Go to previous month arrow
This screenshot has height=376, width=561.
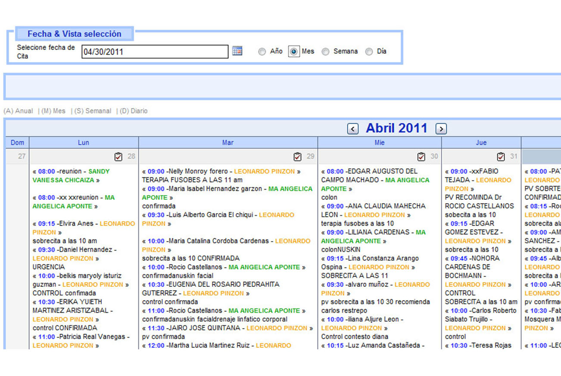[353, 128]
